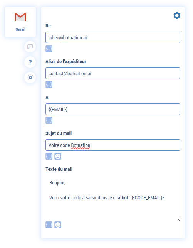Viewport: 193px width, 248px height.
Task: Open emoji picker below Texte du mail
Action: click(x=58, y=225)
